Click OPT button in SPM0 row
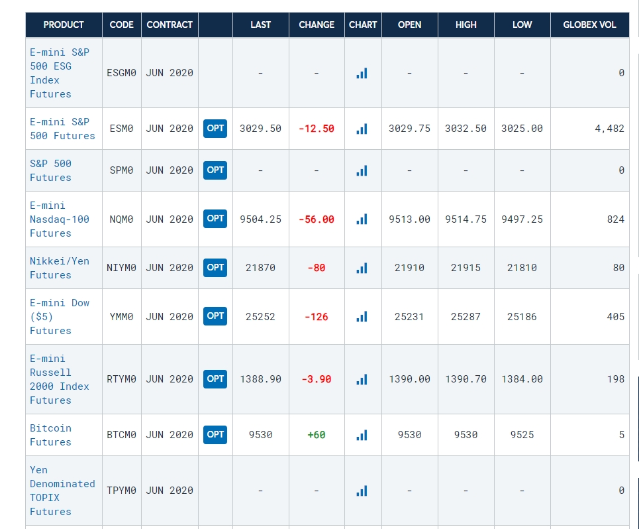Viewport: 639px width, 529px height. (215, 170)
